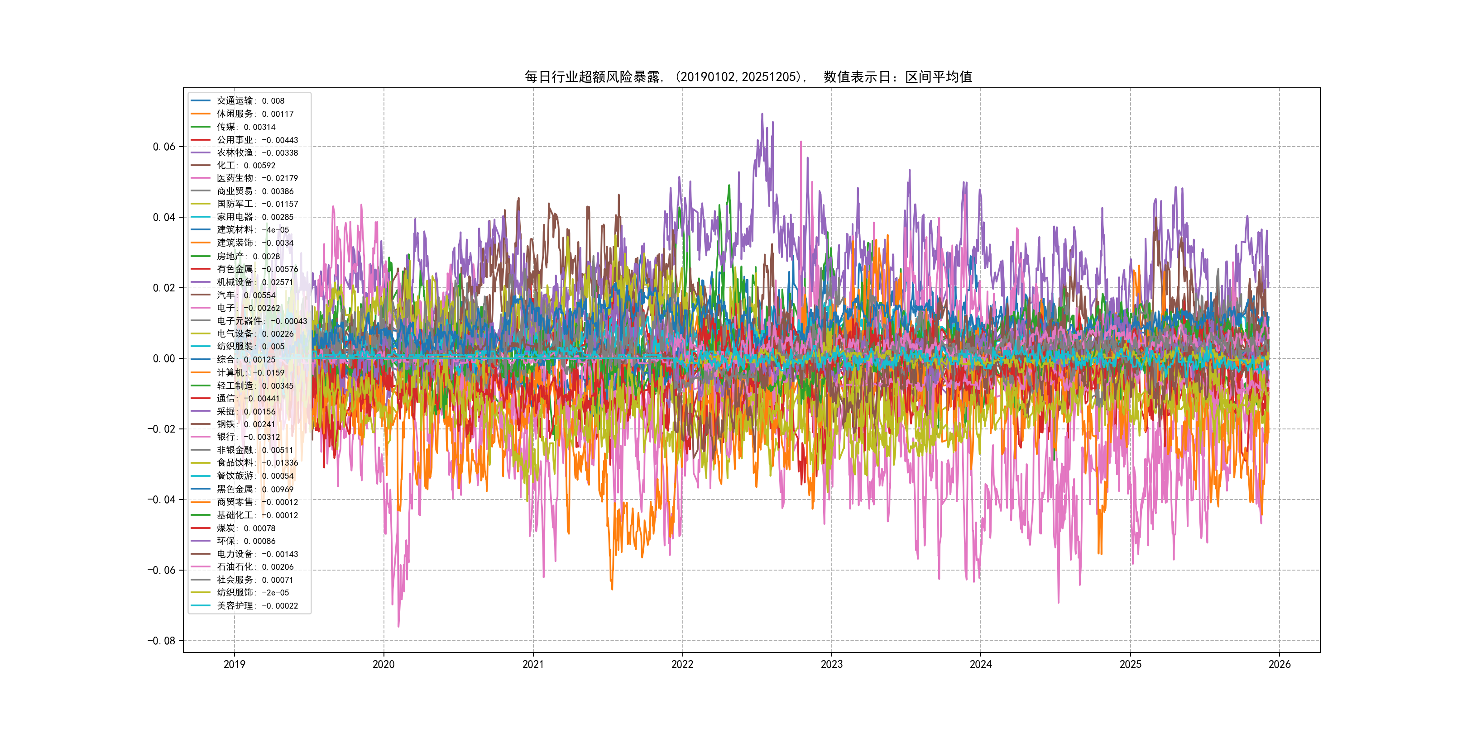The height and width of the screenshot is (733, 1467).
Task: Click the 2024 x-axis tick label
Action: 980,664
